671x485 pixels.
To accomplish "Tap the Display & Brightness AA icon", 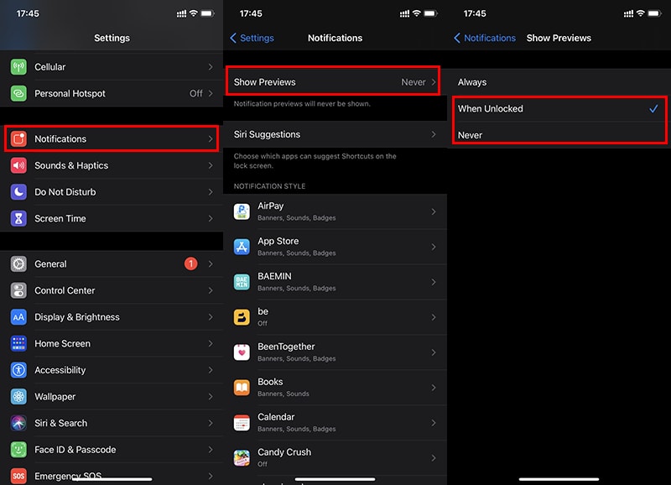I will [18, 317].
